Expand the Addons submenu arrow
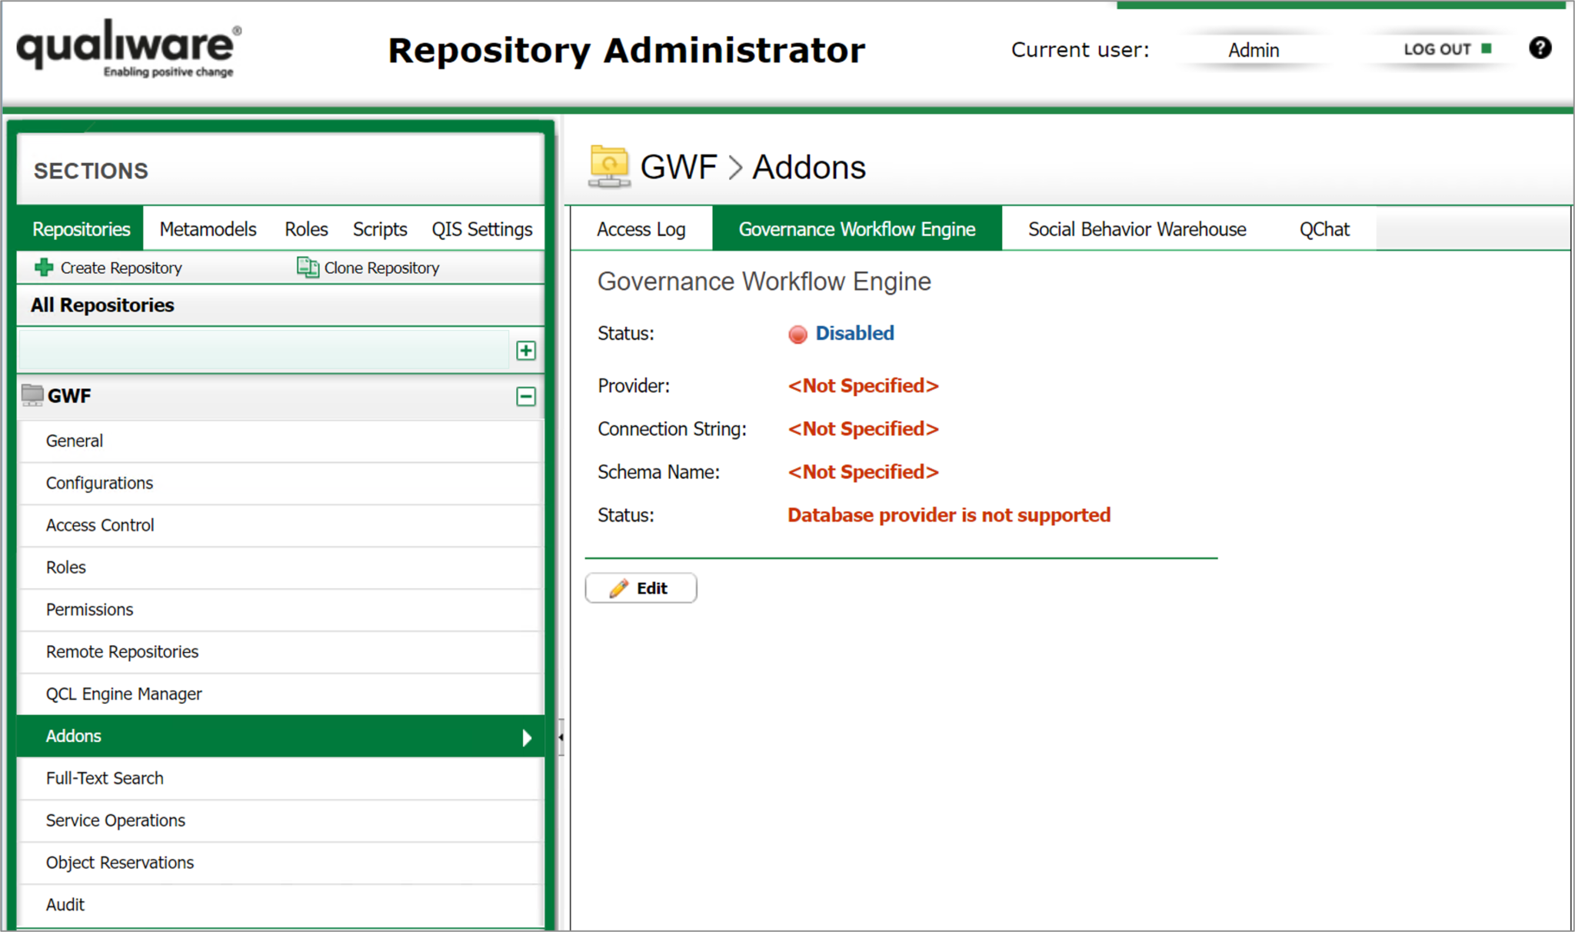Image resolution: width=1575 pixels, height=932 pixels. (x=528, y=737)
